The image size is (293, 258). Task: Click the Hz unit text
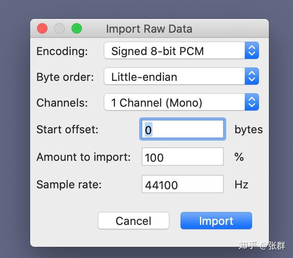coord(241,184)
